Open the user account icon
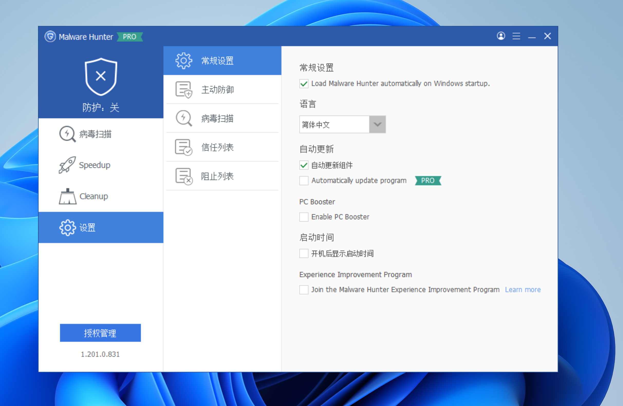Screen dimensions: 623x406 [x=500, y=36]
